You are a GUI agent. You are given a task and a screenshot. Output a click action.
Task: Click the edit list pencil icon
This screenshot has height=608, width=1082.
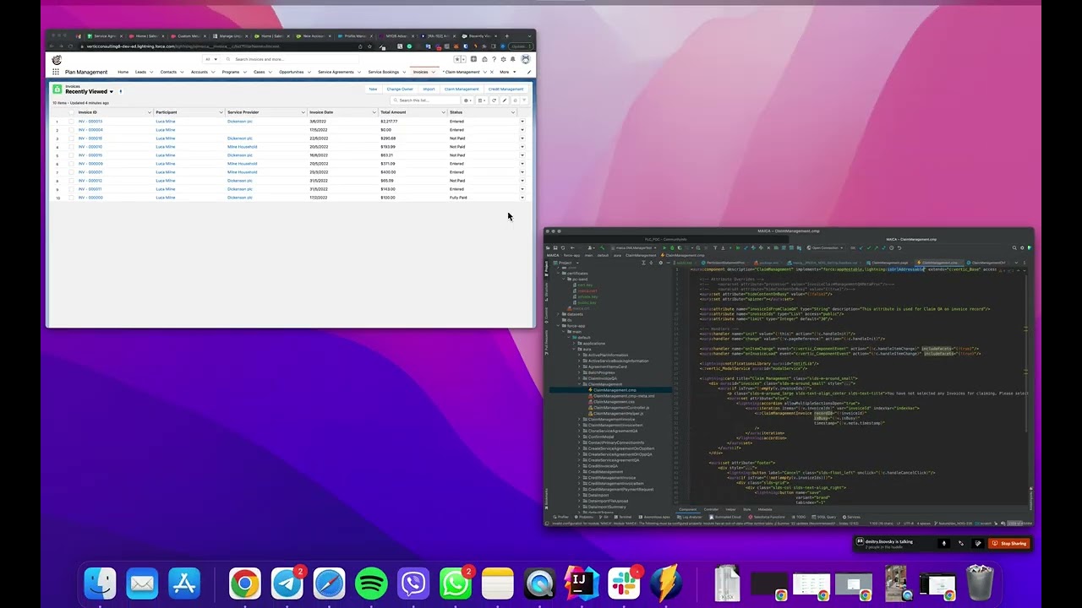click(504, 100)
